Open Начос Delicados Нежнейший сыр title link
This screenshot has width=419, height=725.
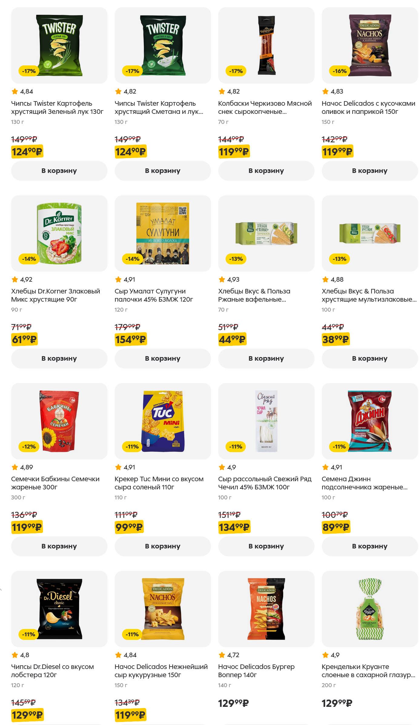(161, 671)
